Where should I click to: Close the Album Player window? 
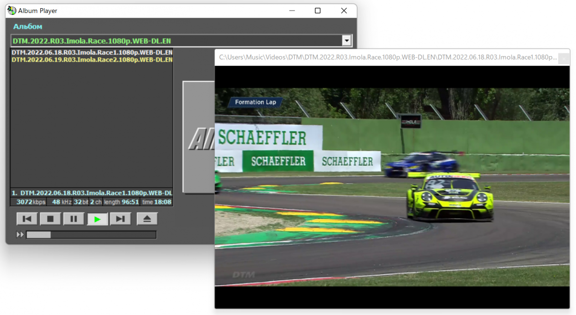click(x=344, y=11)
